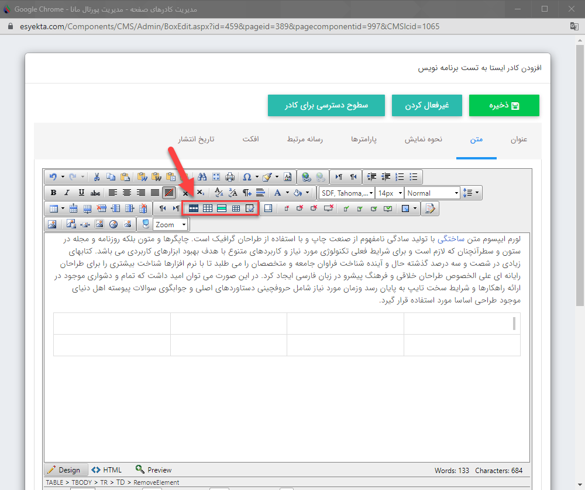Open the تاریخ انتشار tab
The image size is (585, 490).
[194, 139]
